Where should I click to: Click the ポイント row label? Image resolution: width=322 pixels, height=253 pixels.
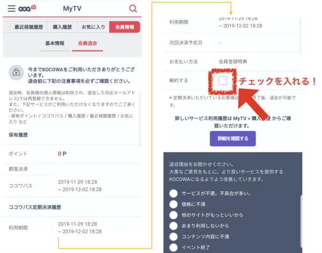[x=18, y=154]
